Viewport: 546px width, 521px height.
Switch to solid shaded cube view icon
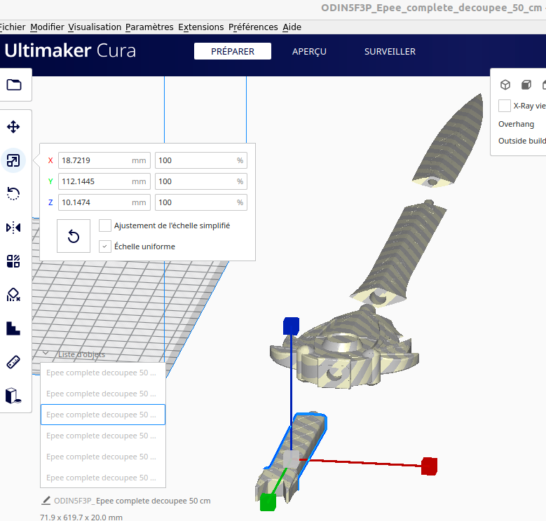click(526, 85)
